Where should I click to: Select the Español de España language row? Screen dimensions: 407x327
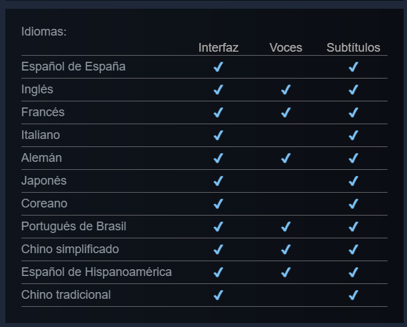[73, 66]
